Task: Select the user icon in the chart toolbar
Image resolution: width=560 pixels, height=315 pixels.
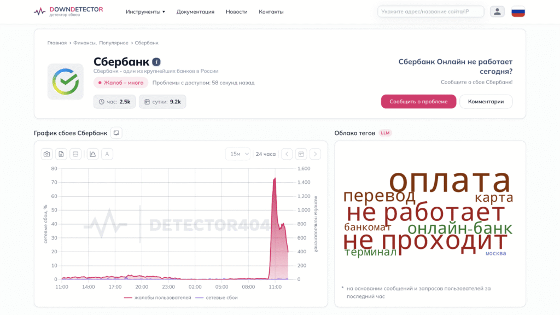Action: point(107,154)
